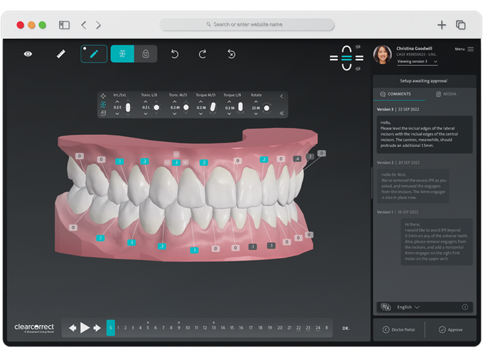
Task: Increase Int./Ext. value with up chevron
Action: [117, 102]
